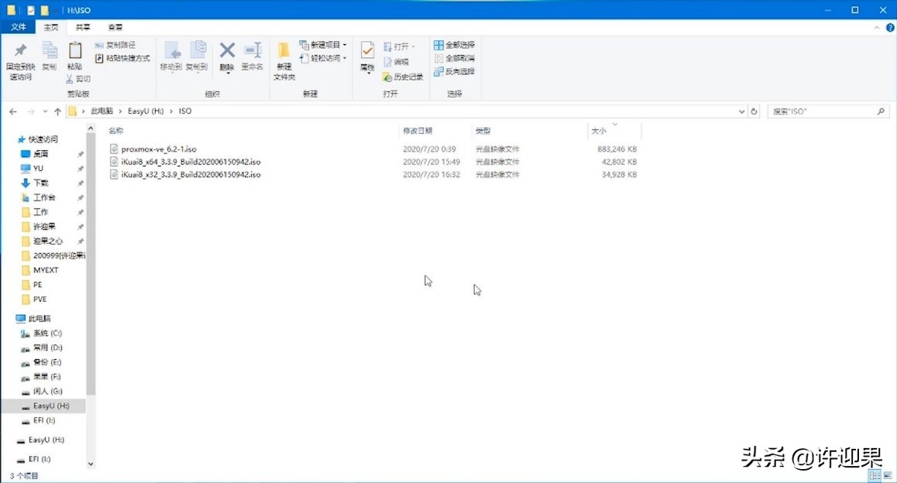
Task: Click 反向选择 (Invert selection)
Action: 454,71
